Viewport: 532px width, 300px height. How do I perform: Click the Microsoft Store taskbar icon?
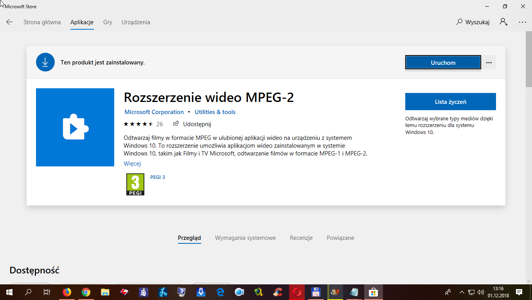tap(374, 292)
